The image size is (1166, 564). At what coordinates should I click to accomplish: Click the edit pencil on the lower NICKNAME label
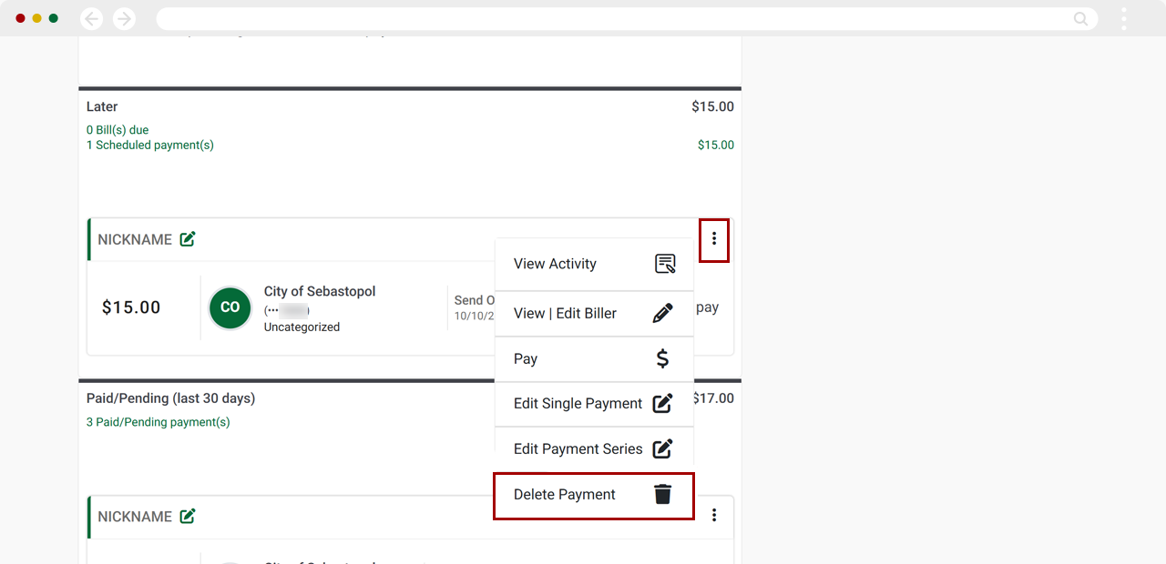coord(188,516)
